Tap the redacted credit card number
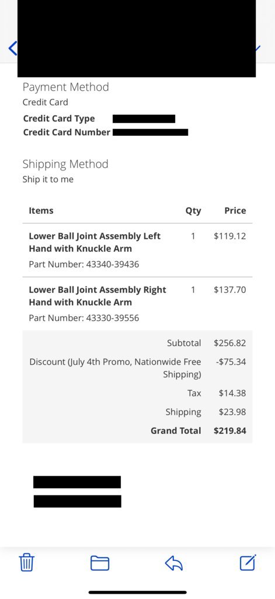Image resolution: width=275 pixels, height=599 pixels. tap(151, 132)
